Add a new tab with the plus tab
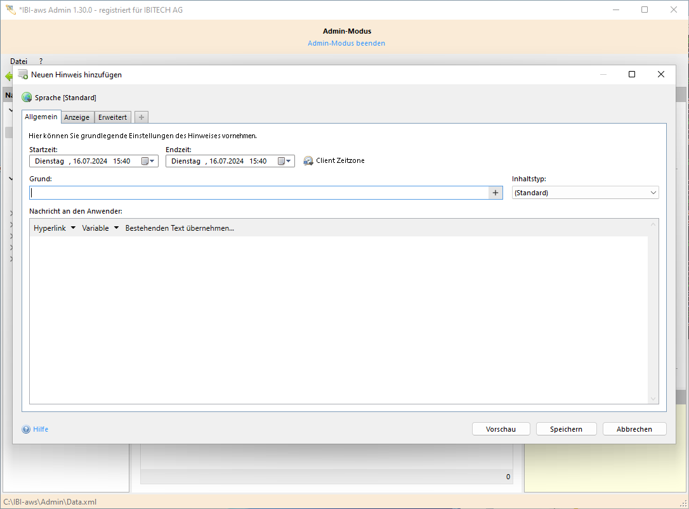Image resolution: width=689 pixels, height=509 pixels. [x=141, y=117]
